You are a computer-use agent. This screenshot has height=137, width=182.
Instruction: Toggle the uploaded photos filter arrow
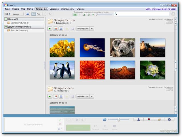[80, 15]
